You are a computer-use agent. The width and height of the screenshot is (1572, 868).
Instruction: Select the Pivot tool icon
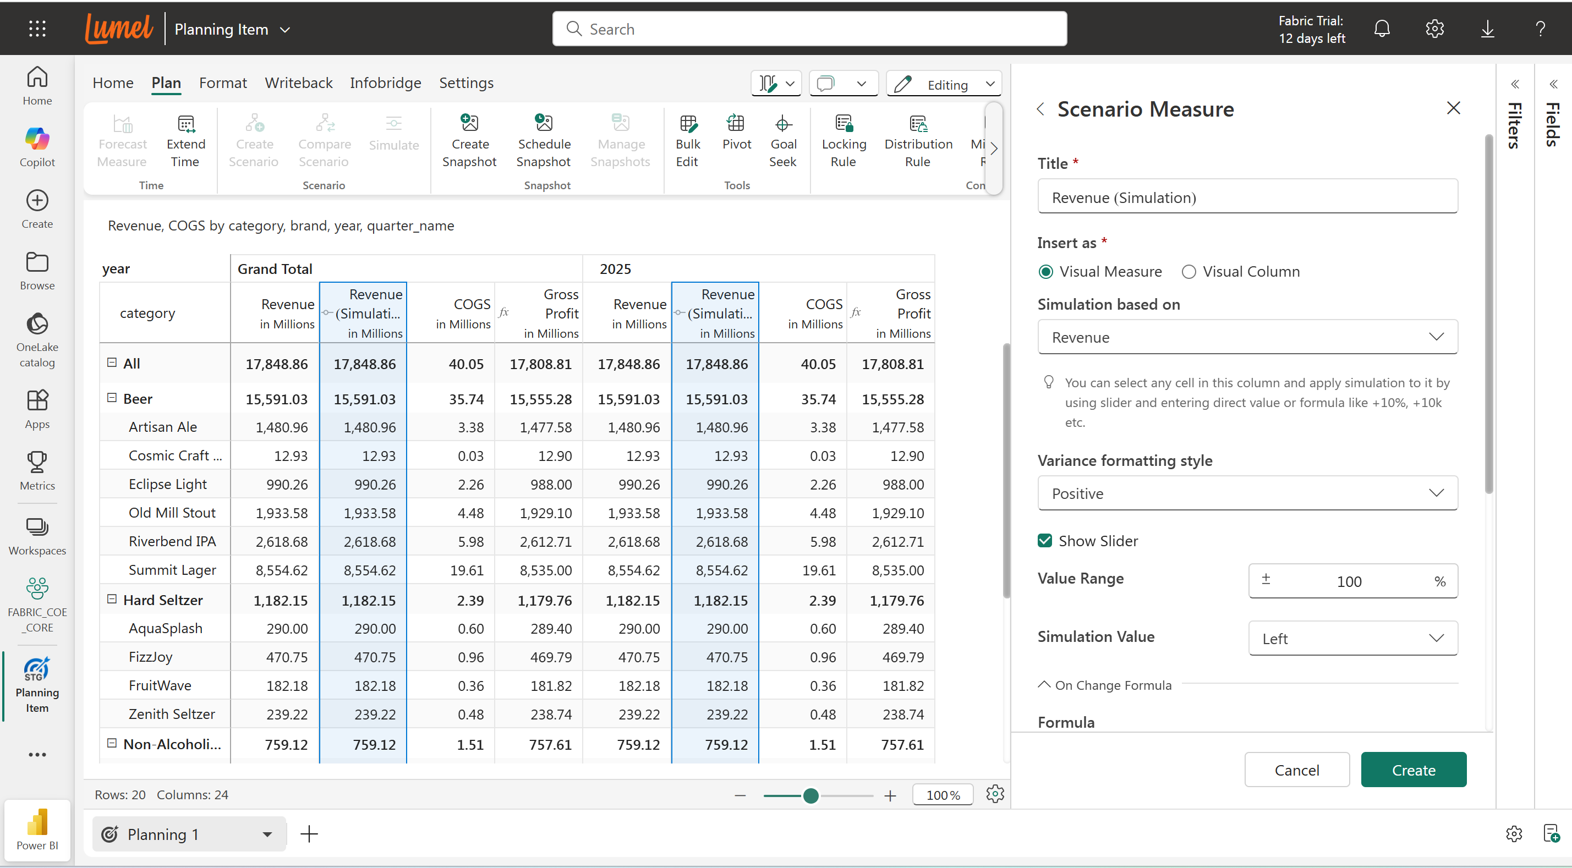[736, 124]
